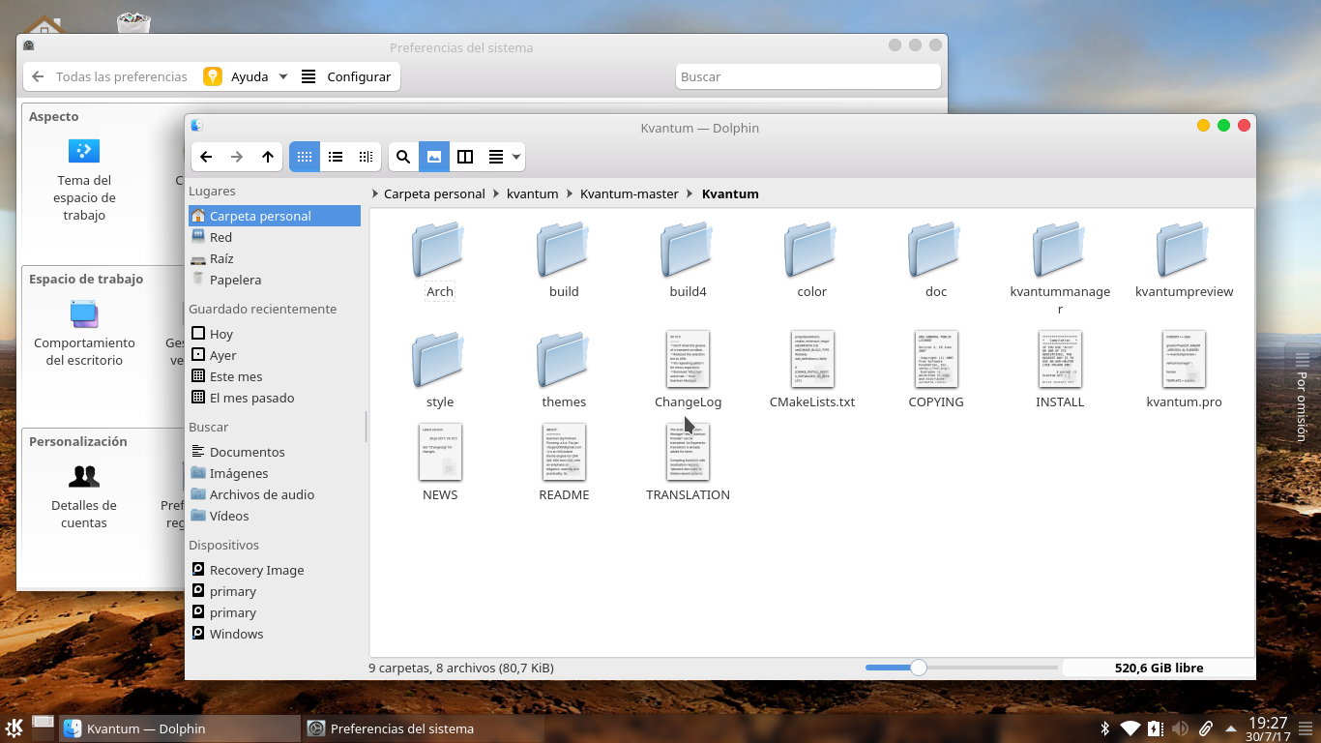This screenshot has width=1321, height=743.
Task: Expand arrow before 'kvantum' breadcrumb
Action: click(x=496, y=193)
